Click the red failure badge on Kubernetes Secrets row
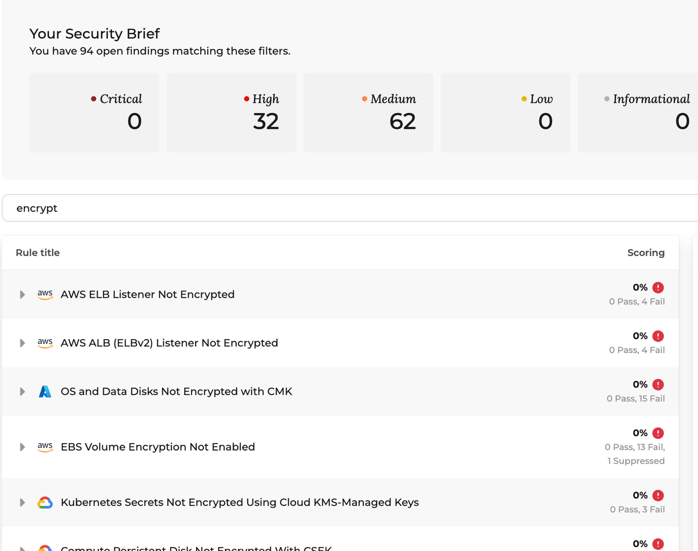 click(658, 495)
